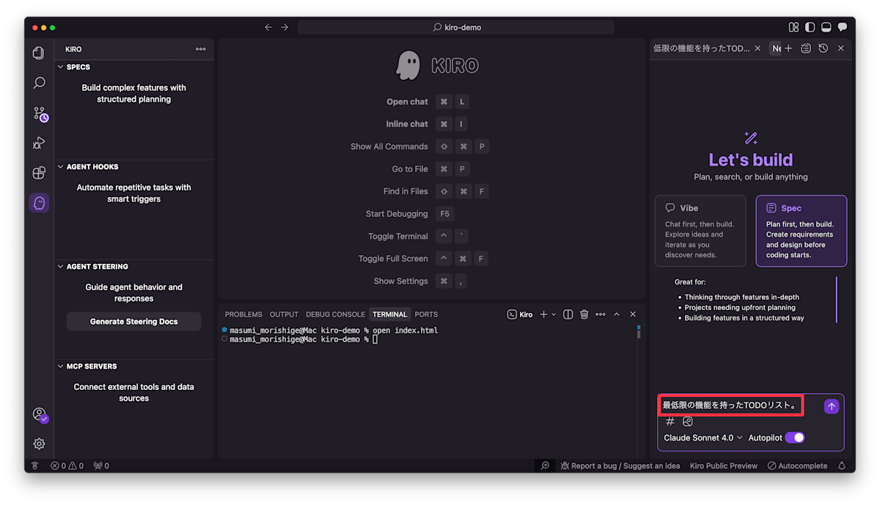Open the Manage gear icon
Screen dimensions: 880x505
(x=39, y=443)
